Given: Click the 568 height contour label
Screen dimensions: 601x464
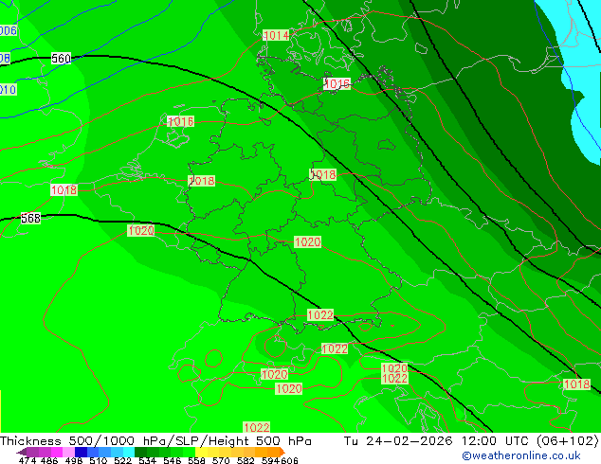Looking at the screenshot, I should pyautogui.click(x=30, y=218).
